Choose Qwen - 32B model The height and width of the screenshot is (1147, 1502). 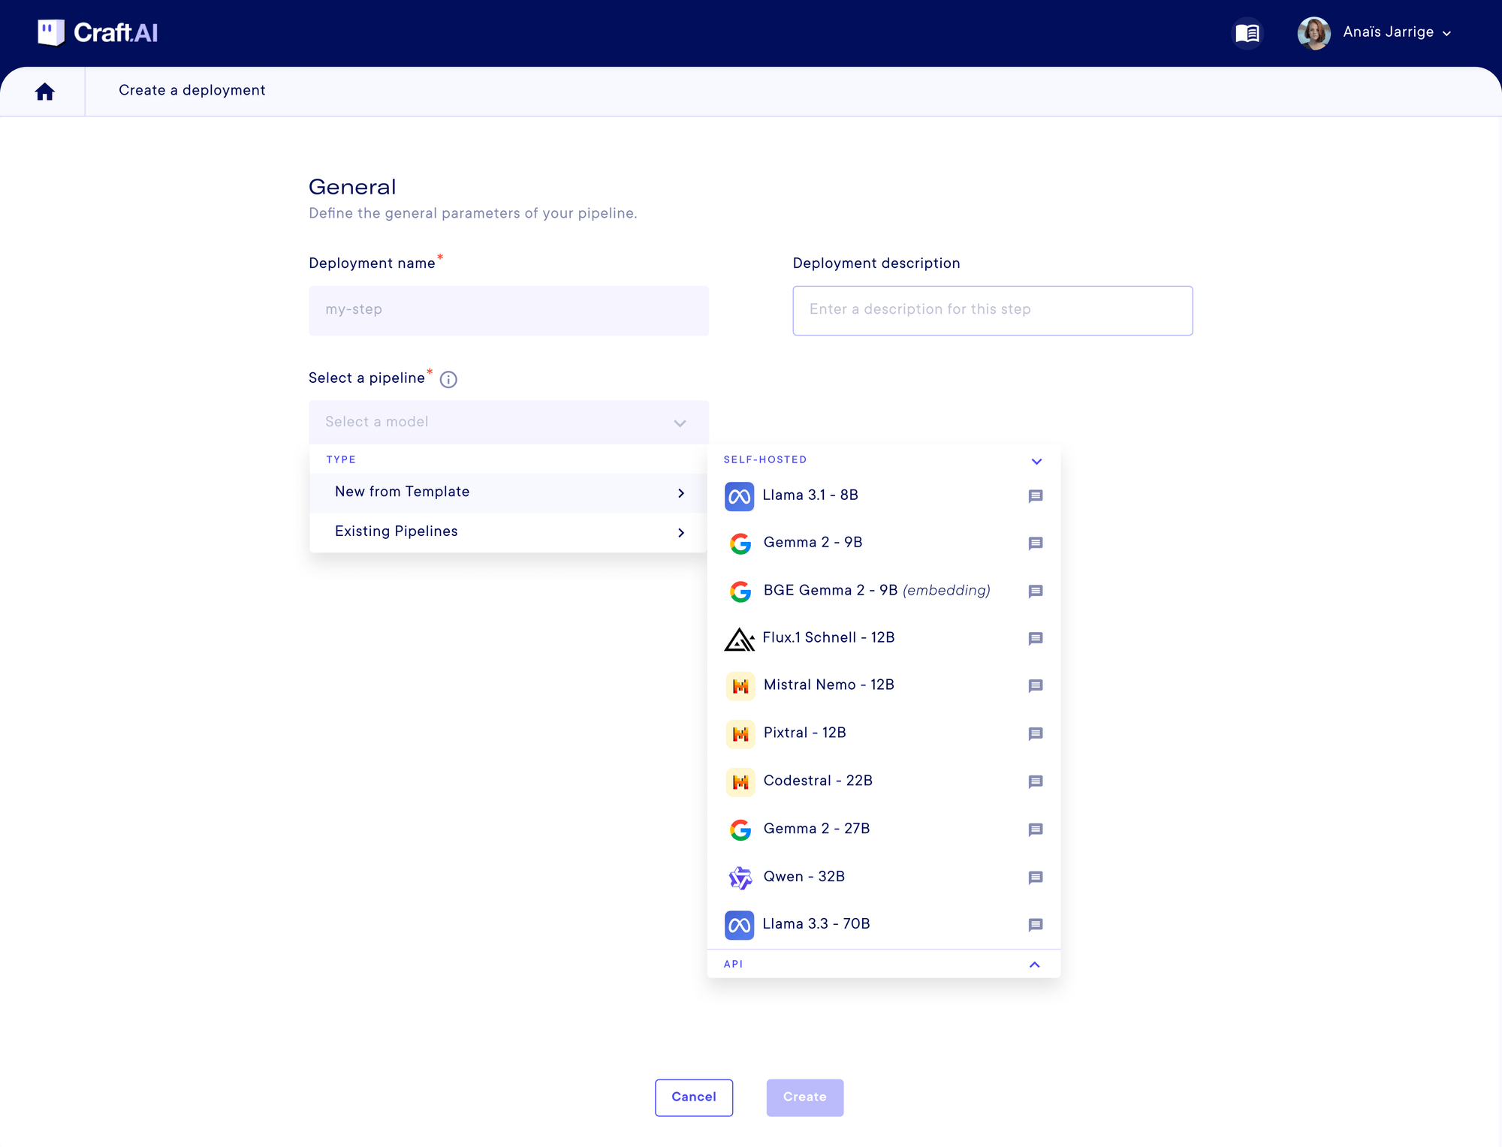click(x=884, y=878)
